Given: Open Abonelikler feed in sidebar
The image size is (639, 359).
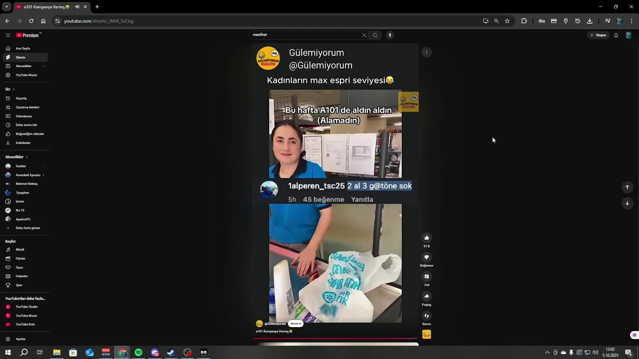Looking at the screenshot, I should click(24, 66).
